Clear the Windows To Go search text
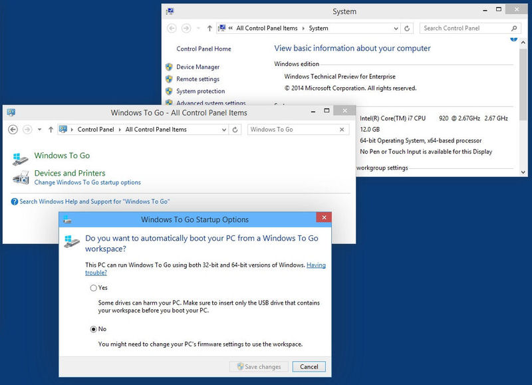Screen dimensions: 532x385 tap(342, 130)
